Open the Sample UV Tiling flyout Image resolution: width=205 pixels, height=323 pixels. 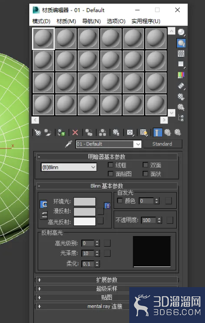181,65
